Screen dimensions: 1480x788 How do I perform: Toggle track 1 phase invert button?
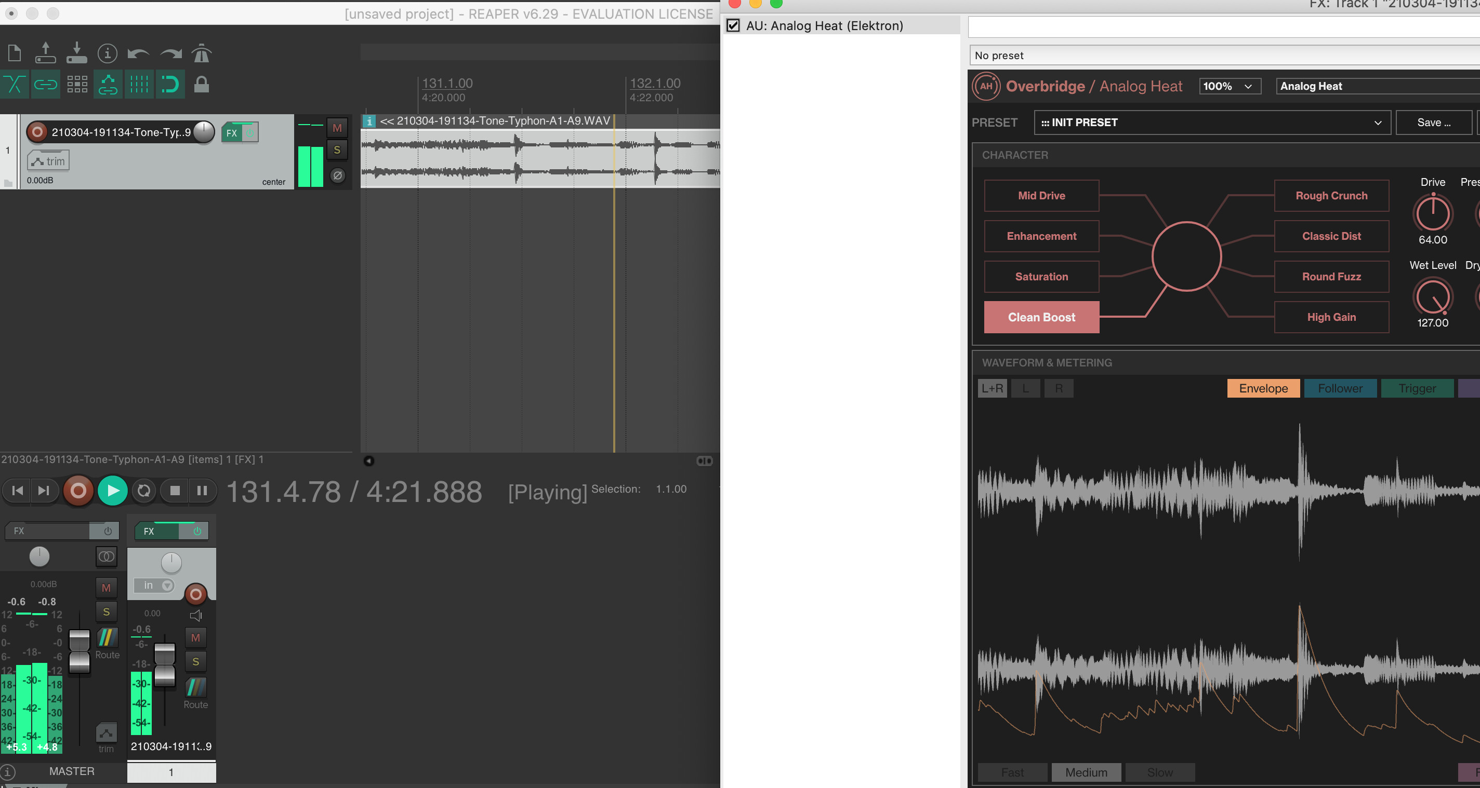click(x=337, y=175)
